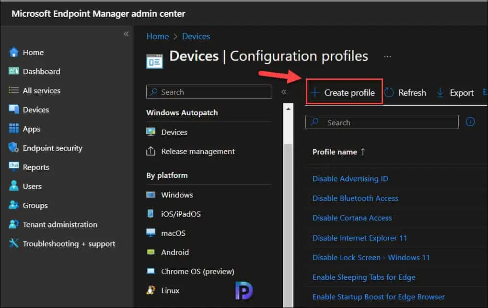Click the Devices submenu search field
The width and height of the screenshot is (488, 308).
pyautogui.click(x=209, y=92)
